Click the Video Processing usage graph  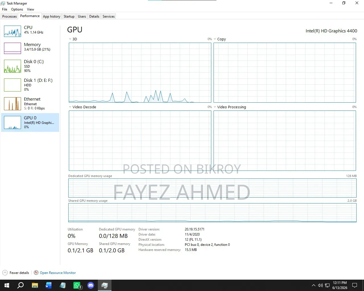[x=285, y=141]
